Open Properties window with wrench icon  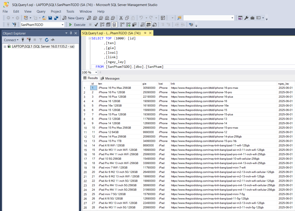[246, 18]
